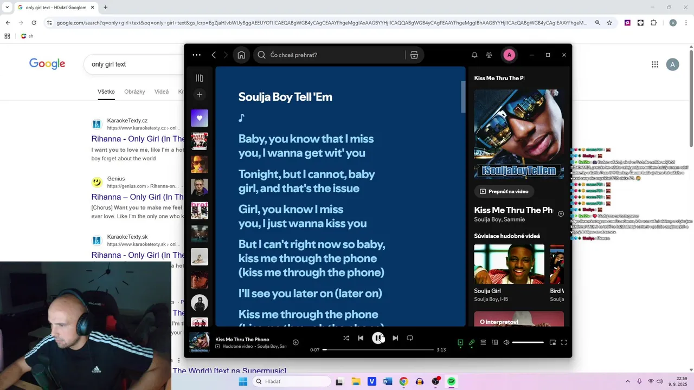The width and height of the screenshot is (694, 390).
Task: Pause the playing song
Action: point(378,338)
